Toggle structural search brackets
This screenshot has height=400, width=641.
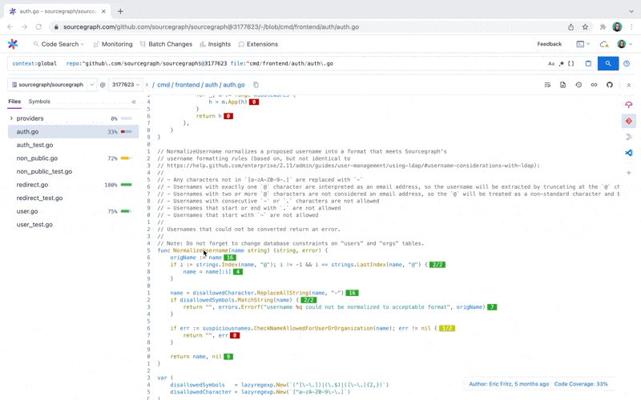coord(571,64)
